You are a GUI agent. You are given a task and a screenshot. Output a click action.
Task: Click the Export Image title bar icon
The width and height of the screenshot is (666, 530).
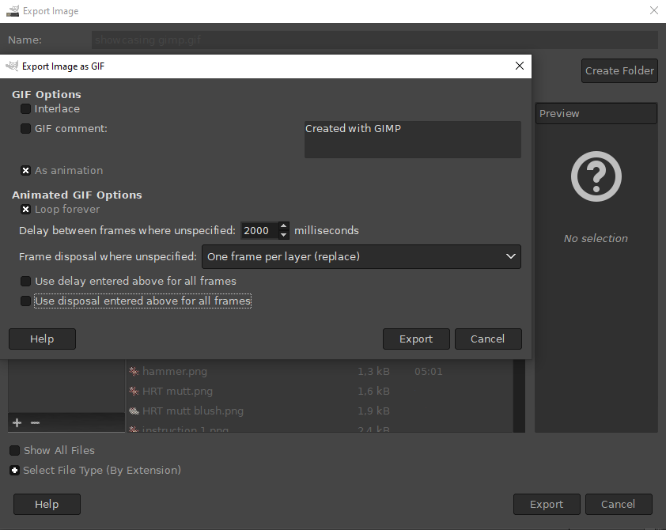point(13,11)
